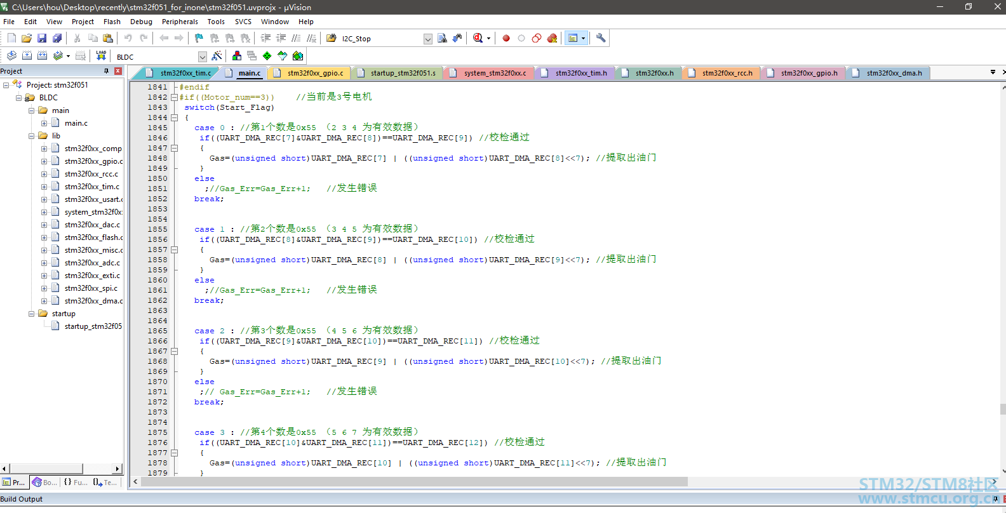Open the debug session dropdown arrow
The height and width of the screenshot is (513, 1006).
point(488,38)
